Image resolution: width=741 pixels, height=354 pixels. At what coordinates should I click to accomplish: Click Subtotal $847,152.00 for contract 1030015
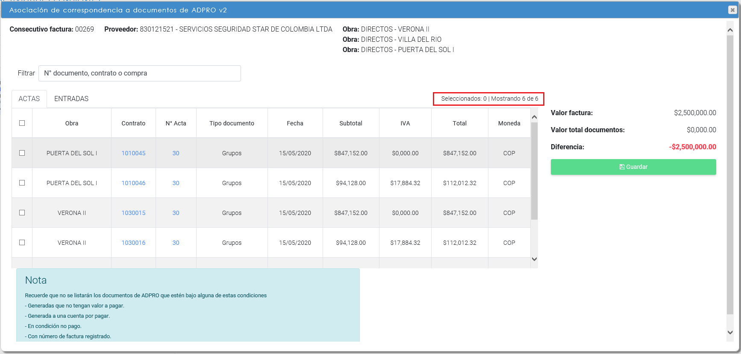point(351,213)
